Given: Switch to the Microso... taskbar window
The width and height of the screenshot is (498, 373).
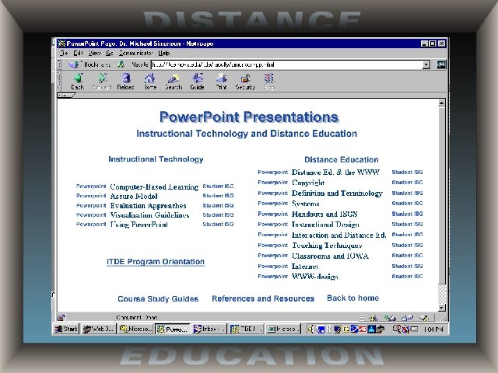Looking at the screenshot, I should (x=135, y=329).
